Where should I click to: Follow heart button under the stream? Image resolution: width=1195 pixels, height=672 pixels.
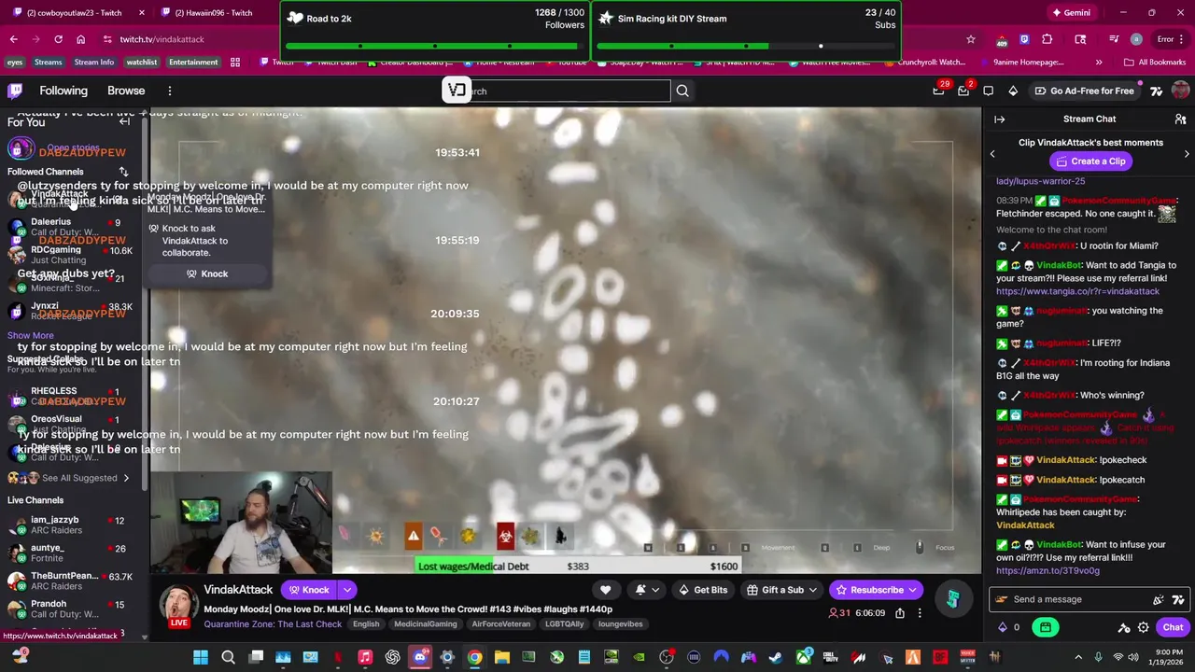pyautogui.click(x=605, y=590)
